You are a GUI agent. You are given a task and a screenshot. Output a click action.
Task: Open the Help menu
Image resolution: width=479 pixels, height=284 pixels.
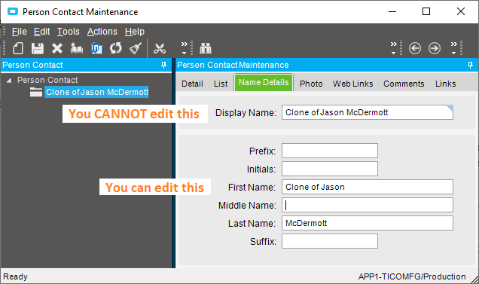tap(134, 32)
